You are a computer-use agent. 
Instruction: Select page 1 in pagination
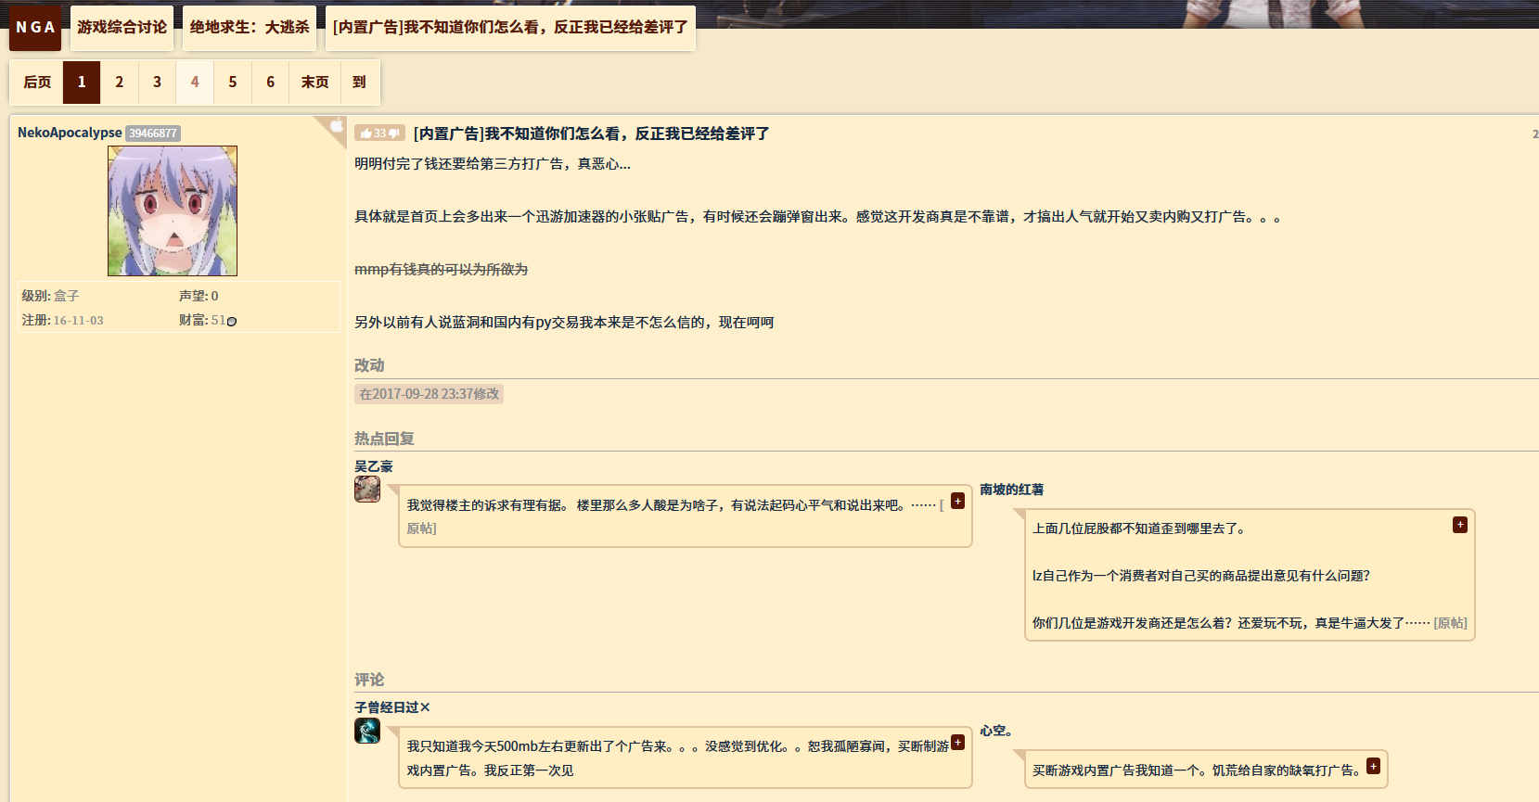point(82,83)
